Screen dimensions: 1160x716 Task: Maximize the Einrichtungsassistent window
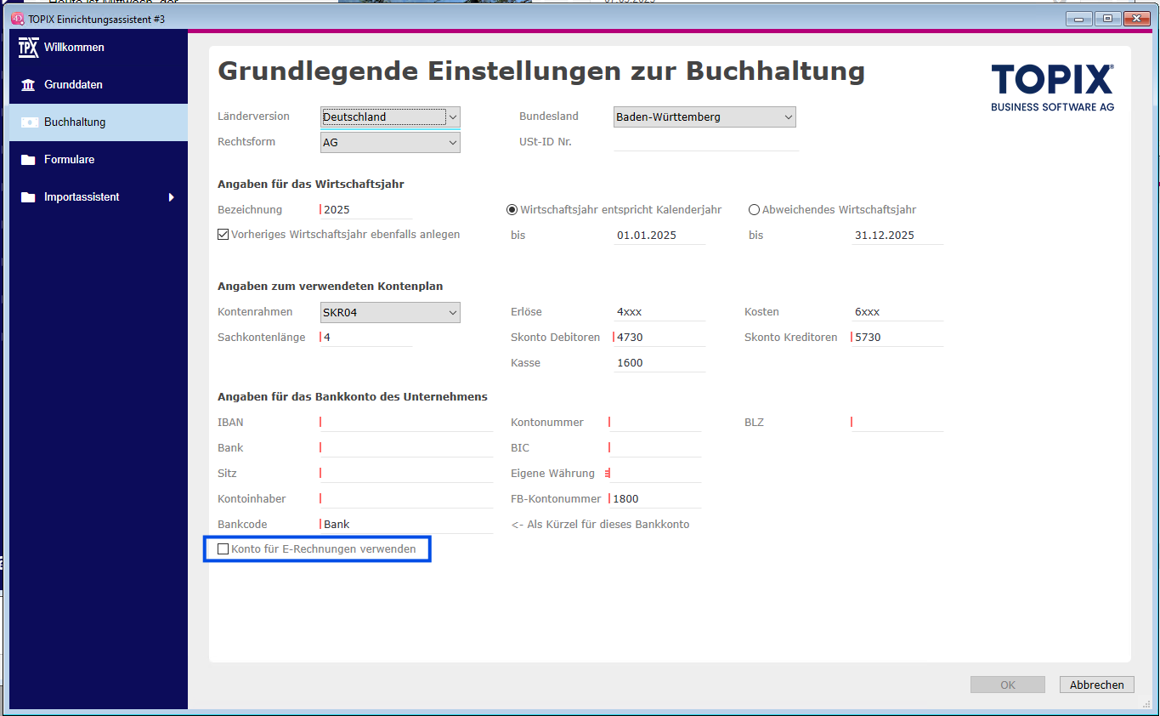pos(1108,18)
